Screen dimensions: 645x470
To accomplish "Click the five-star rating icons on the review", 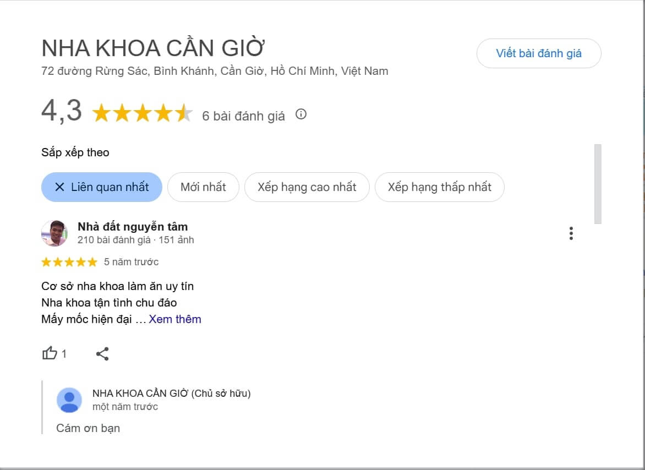I will tap(69, 262).
